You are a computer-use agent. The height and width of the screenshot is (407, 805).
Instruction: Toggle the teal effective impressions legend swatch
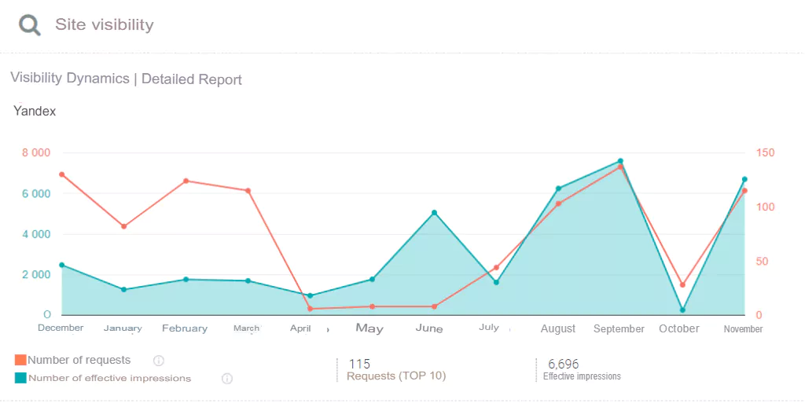coord(20,378)
